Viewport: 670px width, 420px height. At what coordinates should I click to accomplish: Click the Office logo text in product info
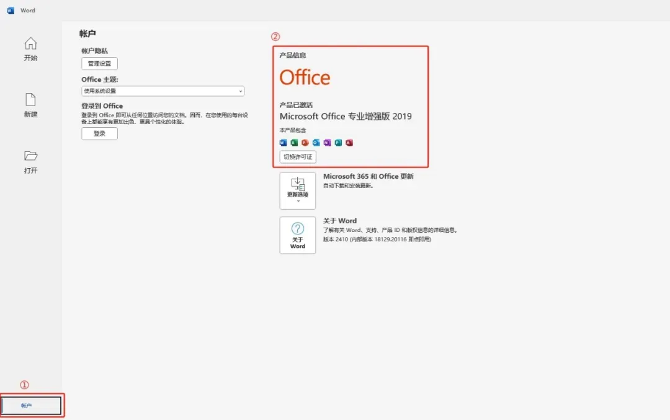pos(305,78)
